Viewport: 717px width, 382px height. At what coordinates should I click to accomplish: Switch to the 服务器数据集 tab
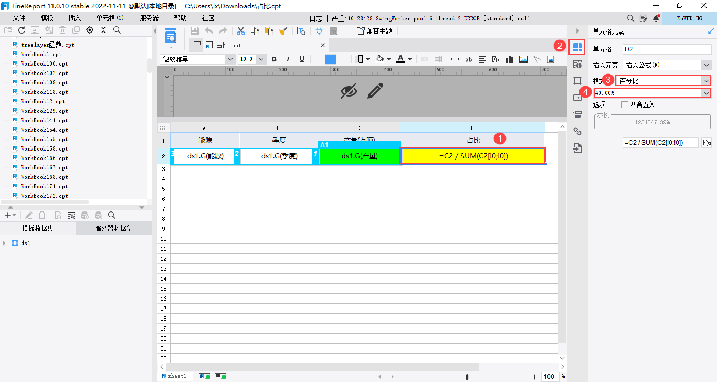114,228
